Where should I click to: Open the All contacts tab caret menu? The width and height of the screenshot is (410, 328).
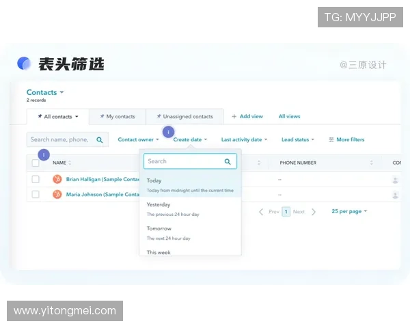pyautogui.click(x=77, y=117)
